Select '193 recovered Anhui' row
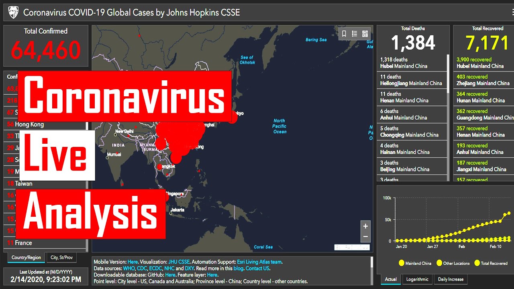This screenshot has height=289, width=514. coord(484,149)
